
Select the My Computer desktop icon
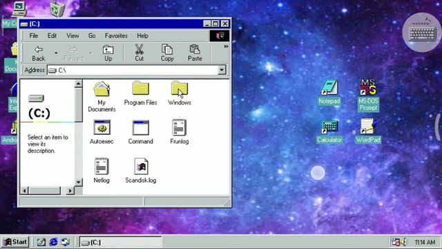[19, 9]
